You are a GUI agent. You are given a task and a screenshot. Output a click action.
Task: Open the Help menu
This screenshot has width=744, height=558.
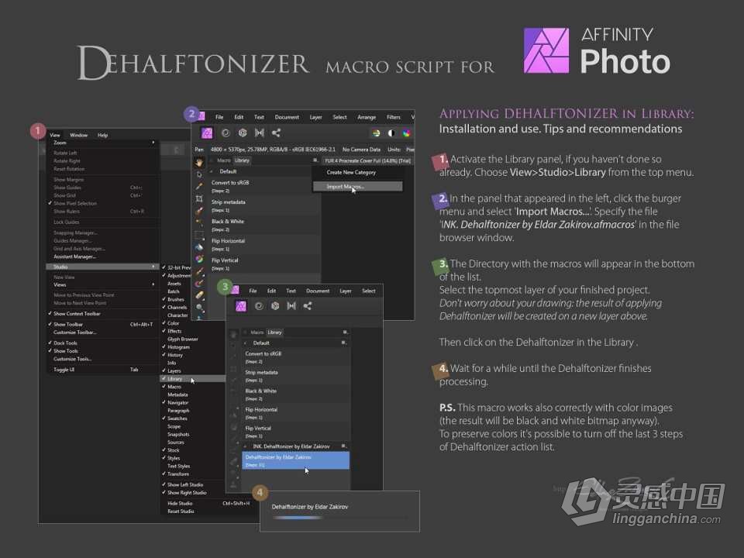click(102, 135)
